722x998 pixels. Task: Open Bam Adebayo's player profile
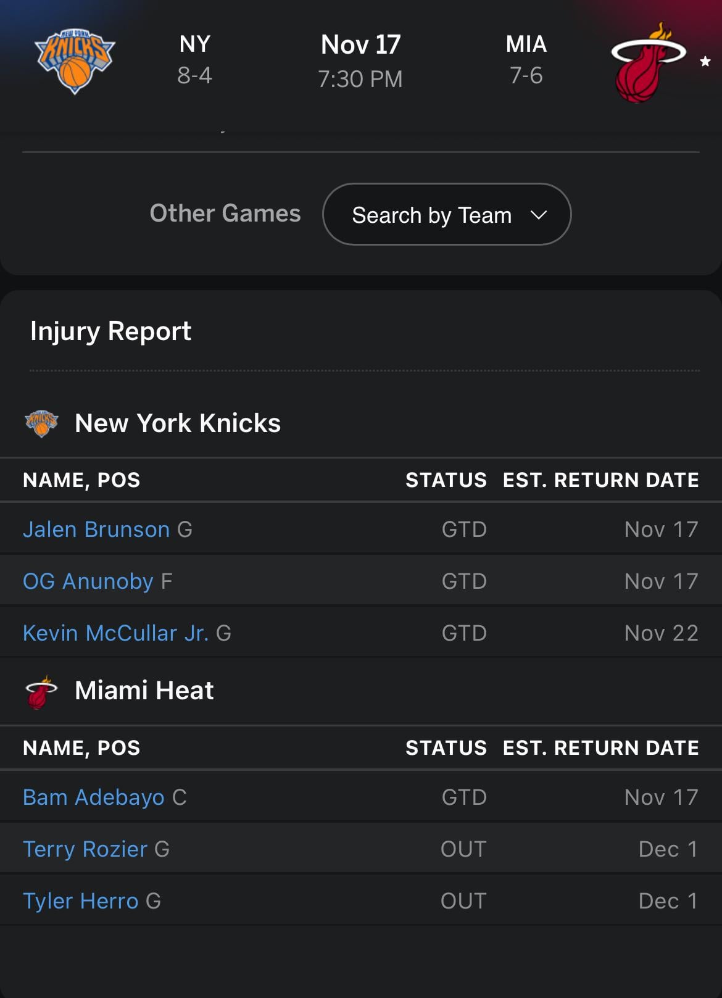[94, 797]
